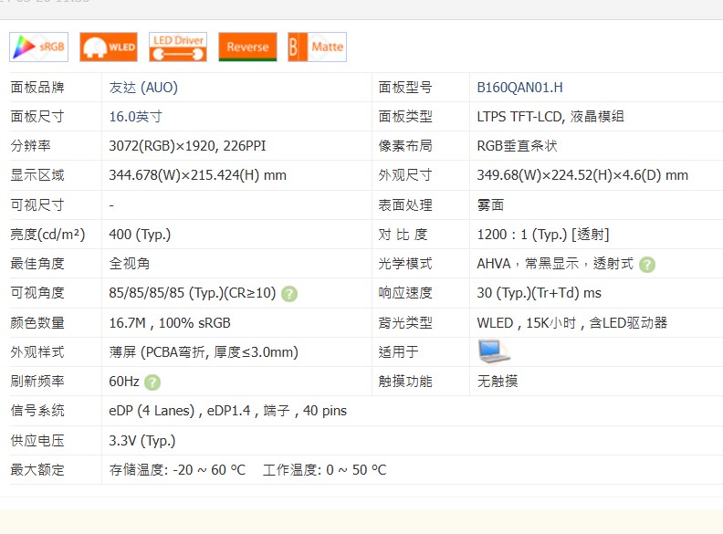Click the 亮度(cd/m²) row label
This screenshot has height=534, width=723.
(x=47, y=235)
